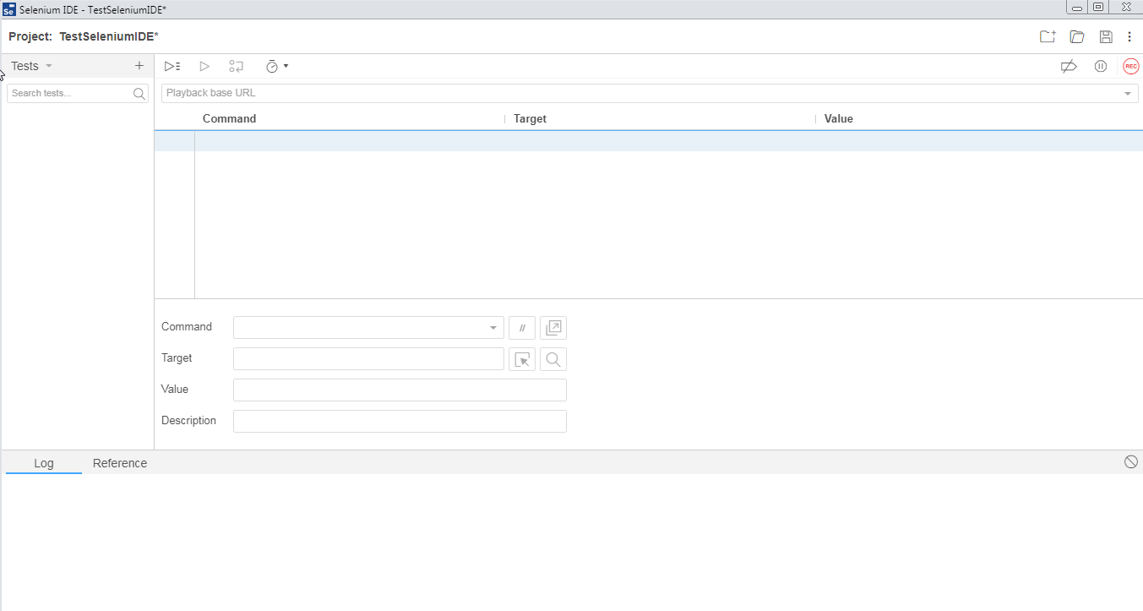Toggle disable breakpoints icon
Image resolution: width=1143 pixels, height=611 pixels.
pos(1069,66)
